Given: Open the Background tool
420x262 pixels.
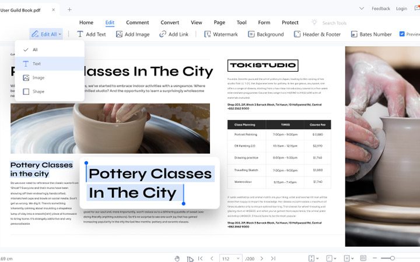Looking at the screenshot, I should pyautogui.click(x=266, y=34).
